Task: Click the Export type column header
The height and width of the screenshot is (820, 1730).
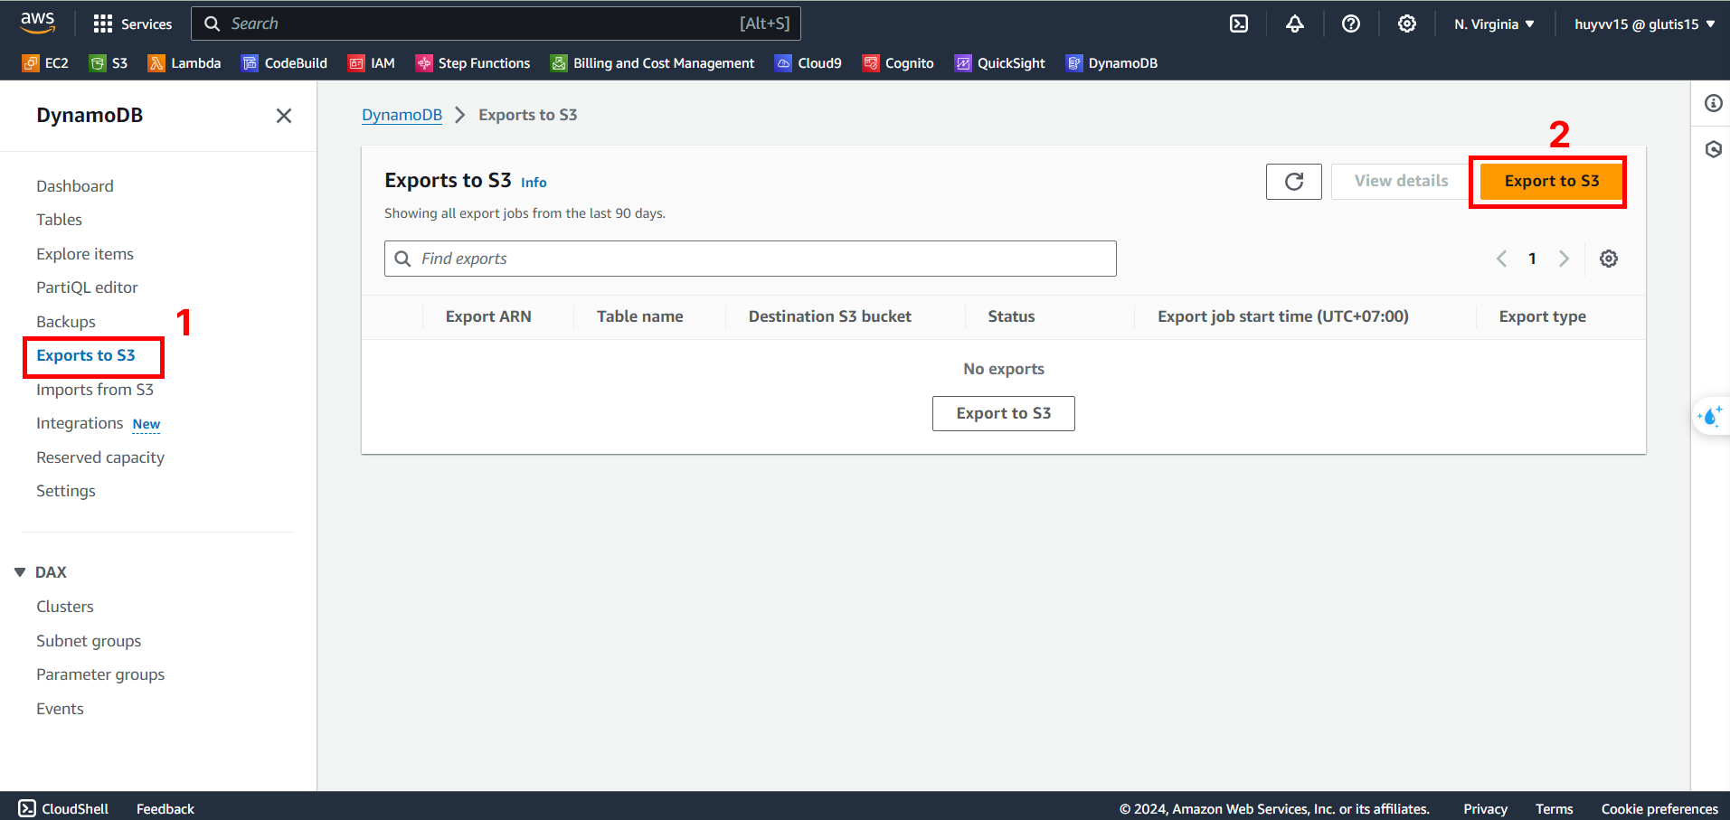Action: click(x=1543, y=316)
